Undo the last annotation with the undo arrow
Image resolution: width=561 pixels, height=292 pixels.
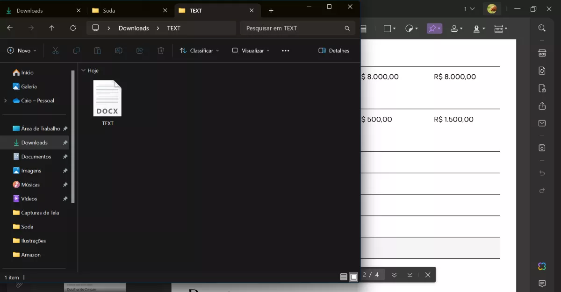[541, 172]
